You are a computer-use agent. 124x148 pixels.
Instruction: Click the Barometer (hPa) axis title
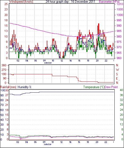(109, 2)
